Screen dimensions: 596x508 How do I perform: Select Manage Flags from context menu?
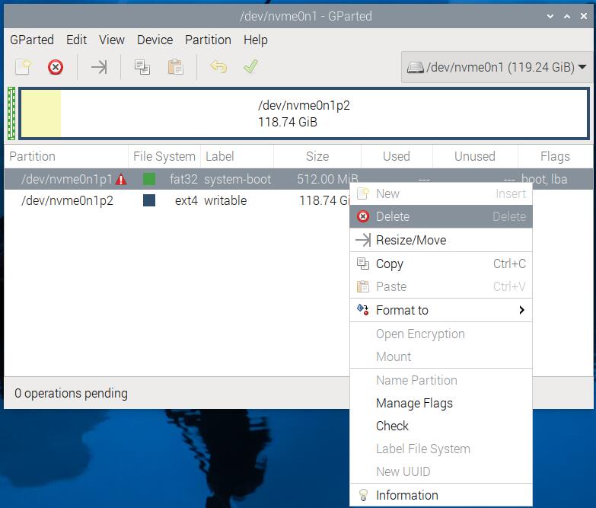pos(441,403)
